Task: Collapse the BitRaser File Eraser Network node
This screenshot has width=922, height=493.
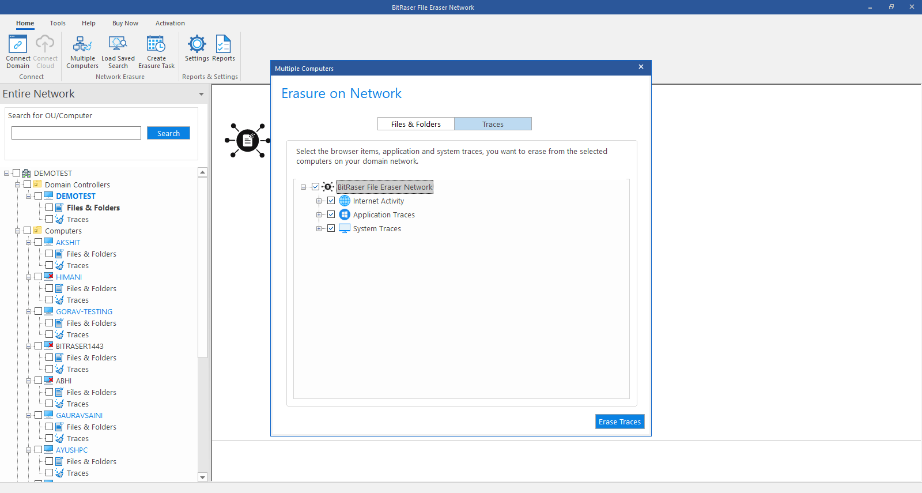Action: coord(303,187)
